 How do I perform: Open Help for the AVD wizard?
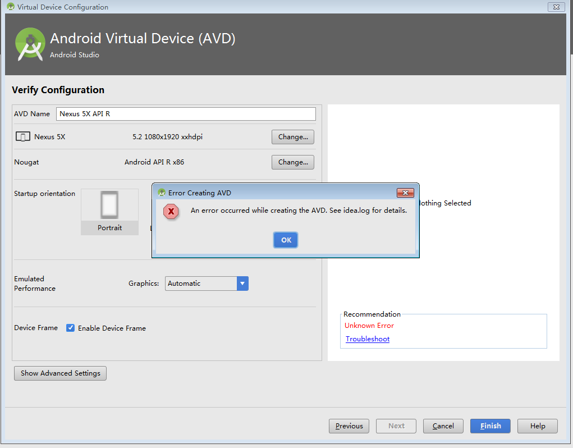[538, 426]
